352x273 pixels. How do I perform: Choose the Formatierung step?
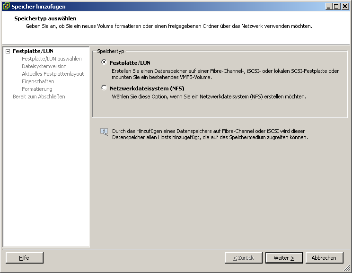[37, 89]
